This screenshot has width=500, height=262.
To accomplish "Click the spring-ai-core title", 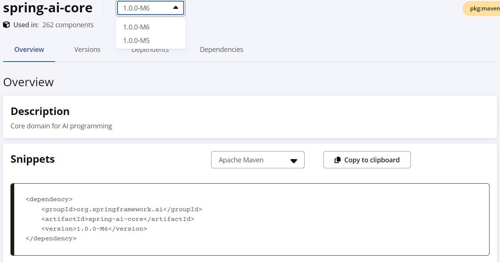I will pos(48,7).
